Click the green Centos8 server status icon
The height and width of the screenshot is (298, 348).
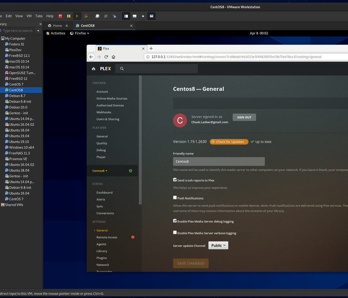click(x=130, y=171)
